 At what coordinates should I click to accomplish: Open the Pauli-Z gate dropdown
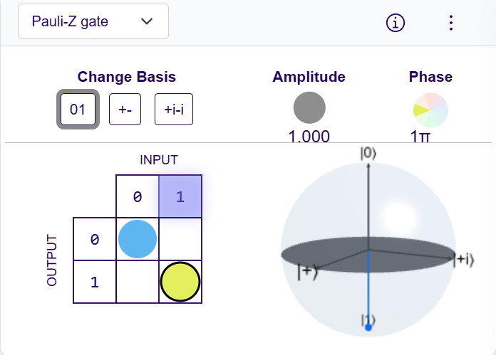pyautogui.click(x=93, y=21)
